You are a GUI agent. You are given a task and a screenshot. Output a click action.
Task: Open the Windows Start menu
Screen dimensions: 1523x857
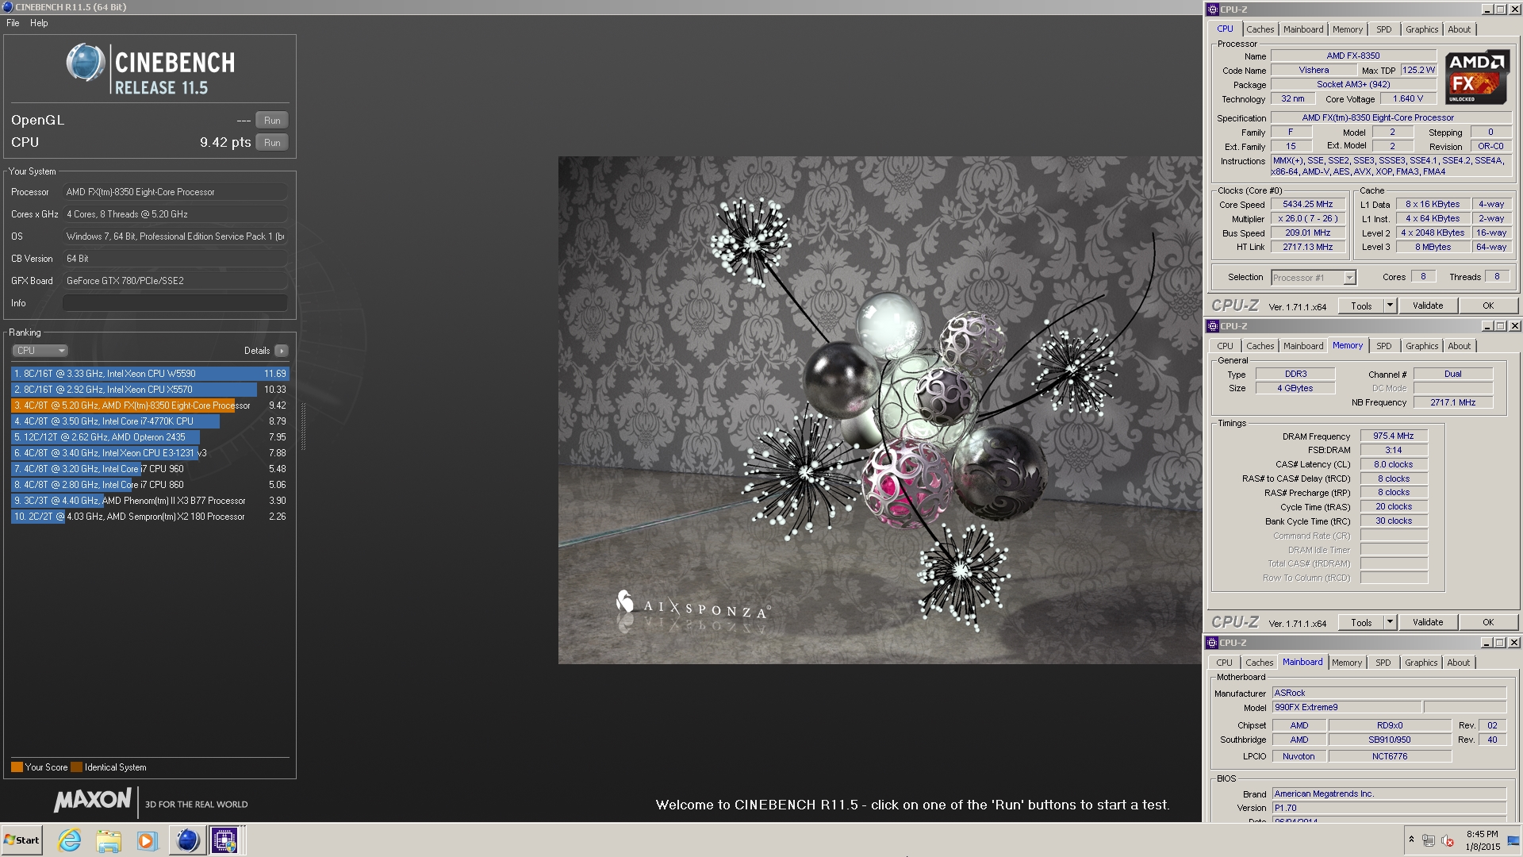point(21,840)
